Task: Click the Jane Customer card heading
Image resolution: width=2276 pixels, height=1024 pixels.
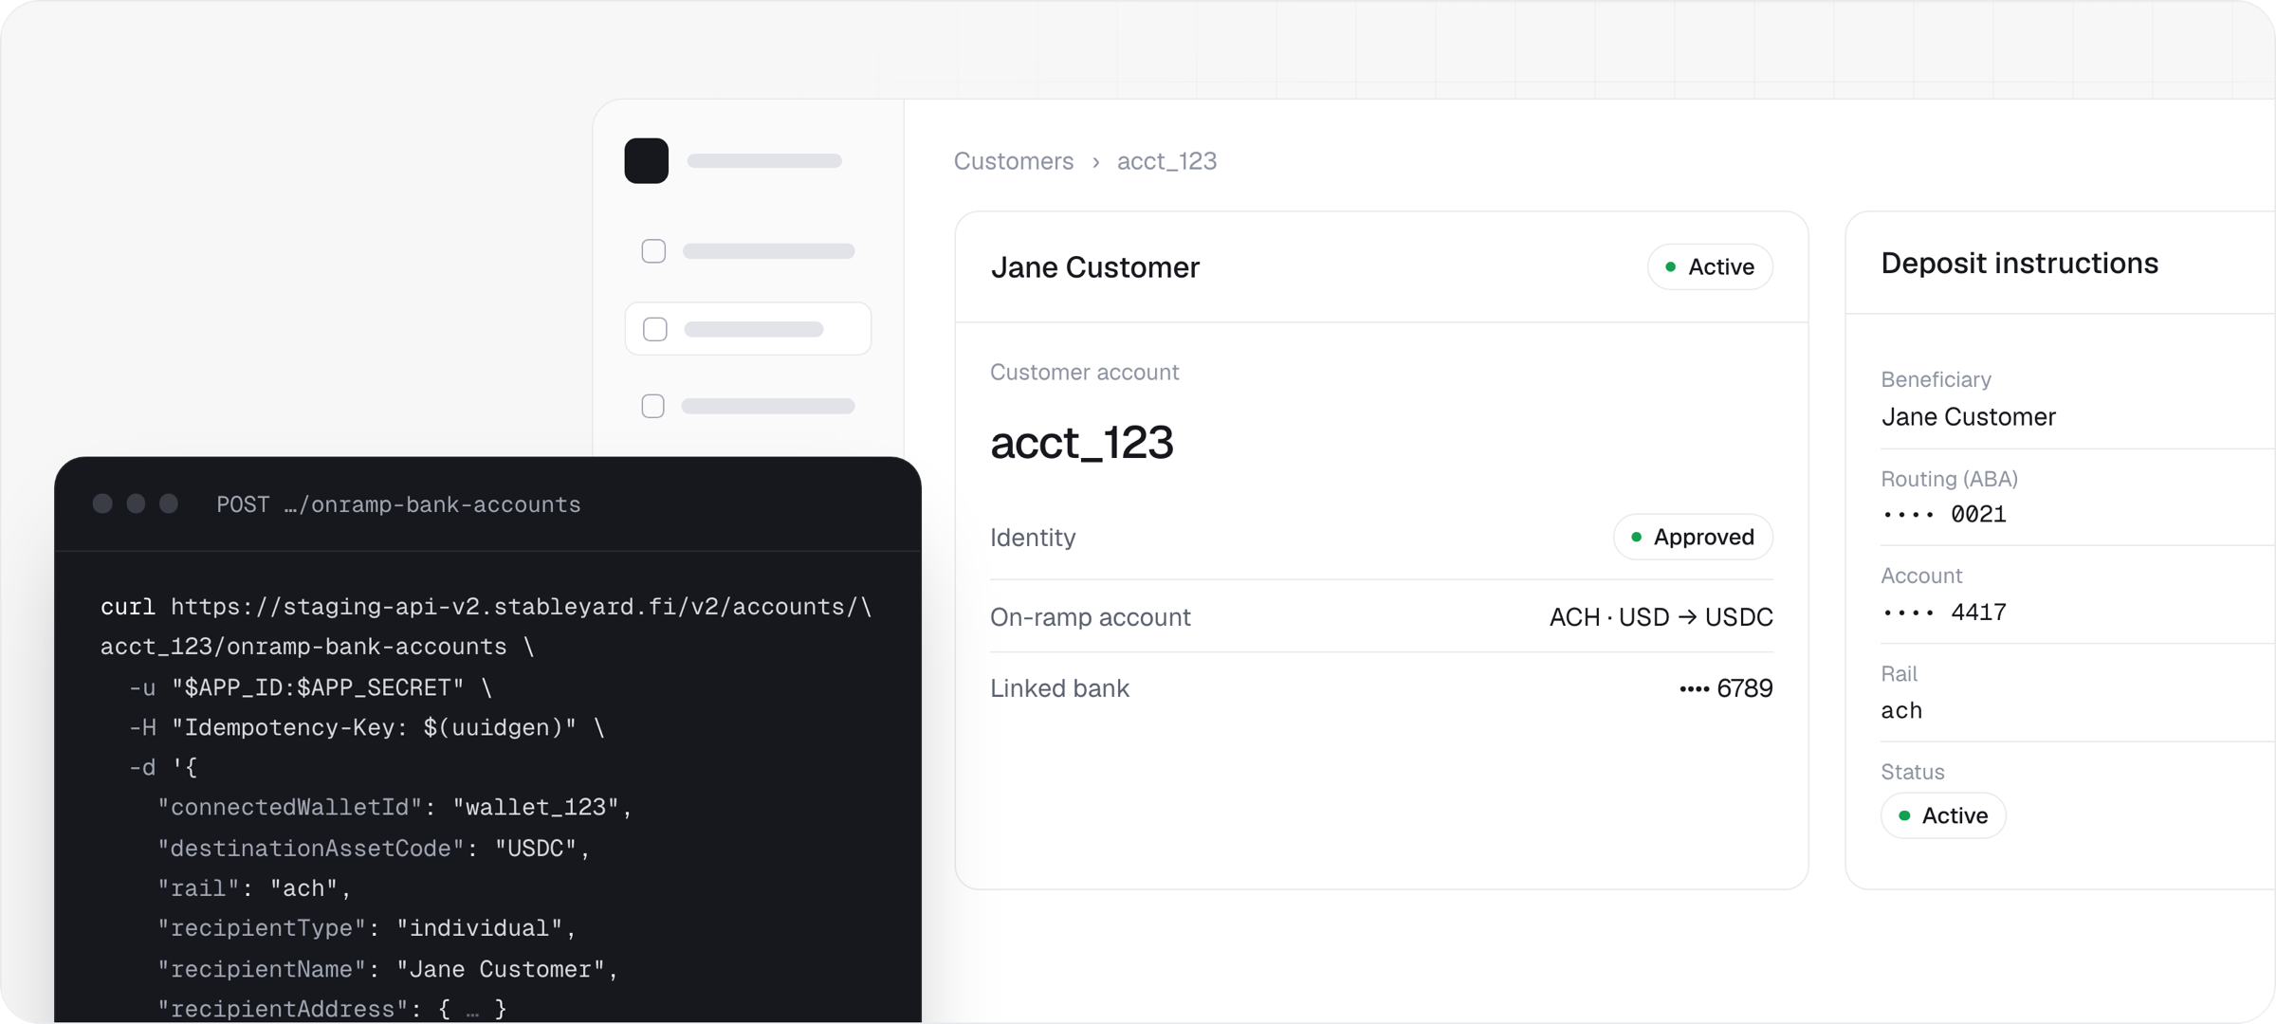Action: [x=1094, y=267]
